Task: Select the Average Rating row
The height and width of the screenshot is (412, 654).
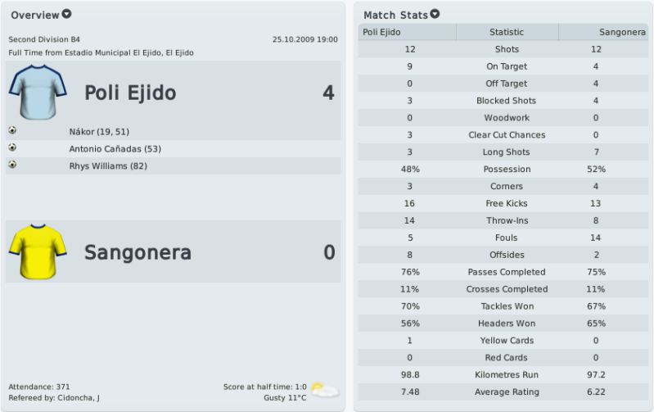Action: tap(503, 392)
